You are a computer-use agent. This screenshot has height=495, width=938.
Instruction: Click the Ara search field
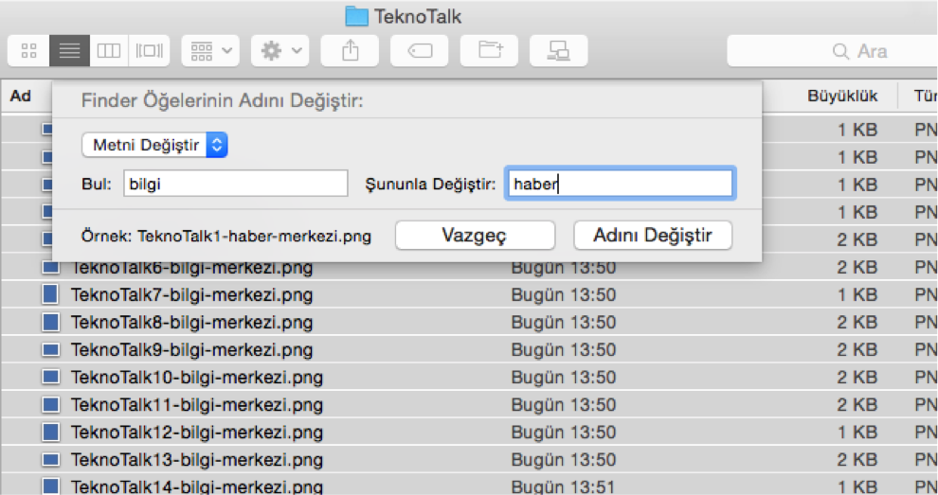(x=832, y=51)
